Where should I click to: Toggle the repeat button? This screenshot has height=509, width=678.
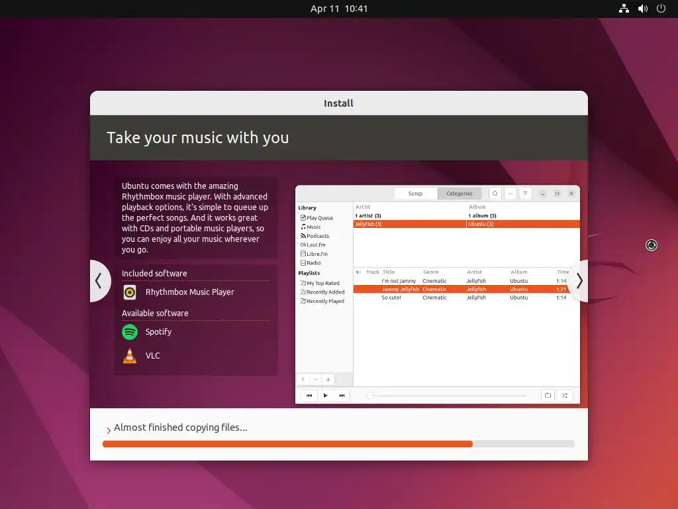tap(548, 396)
